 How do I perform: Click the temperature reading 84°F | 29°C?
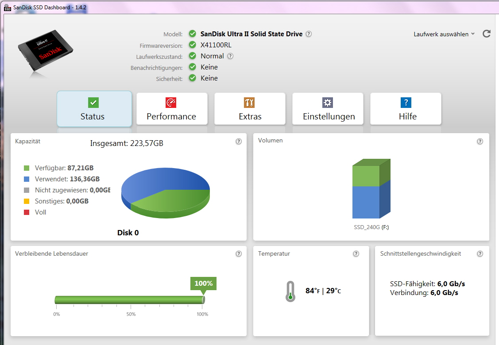click(x=323, y=291)
